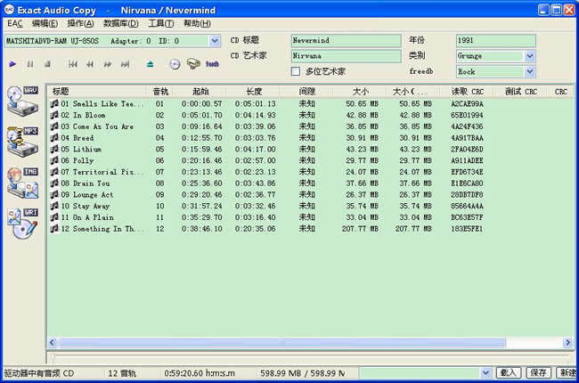579x383 pixels.
Task: Sort by the 标题 column header
Action: tap(97, 91)
